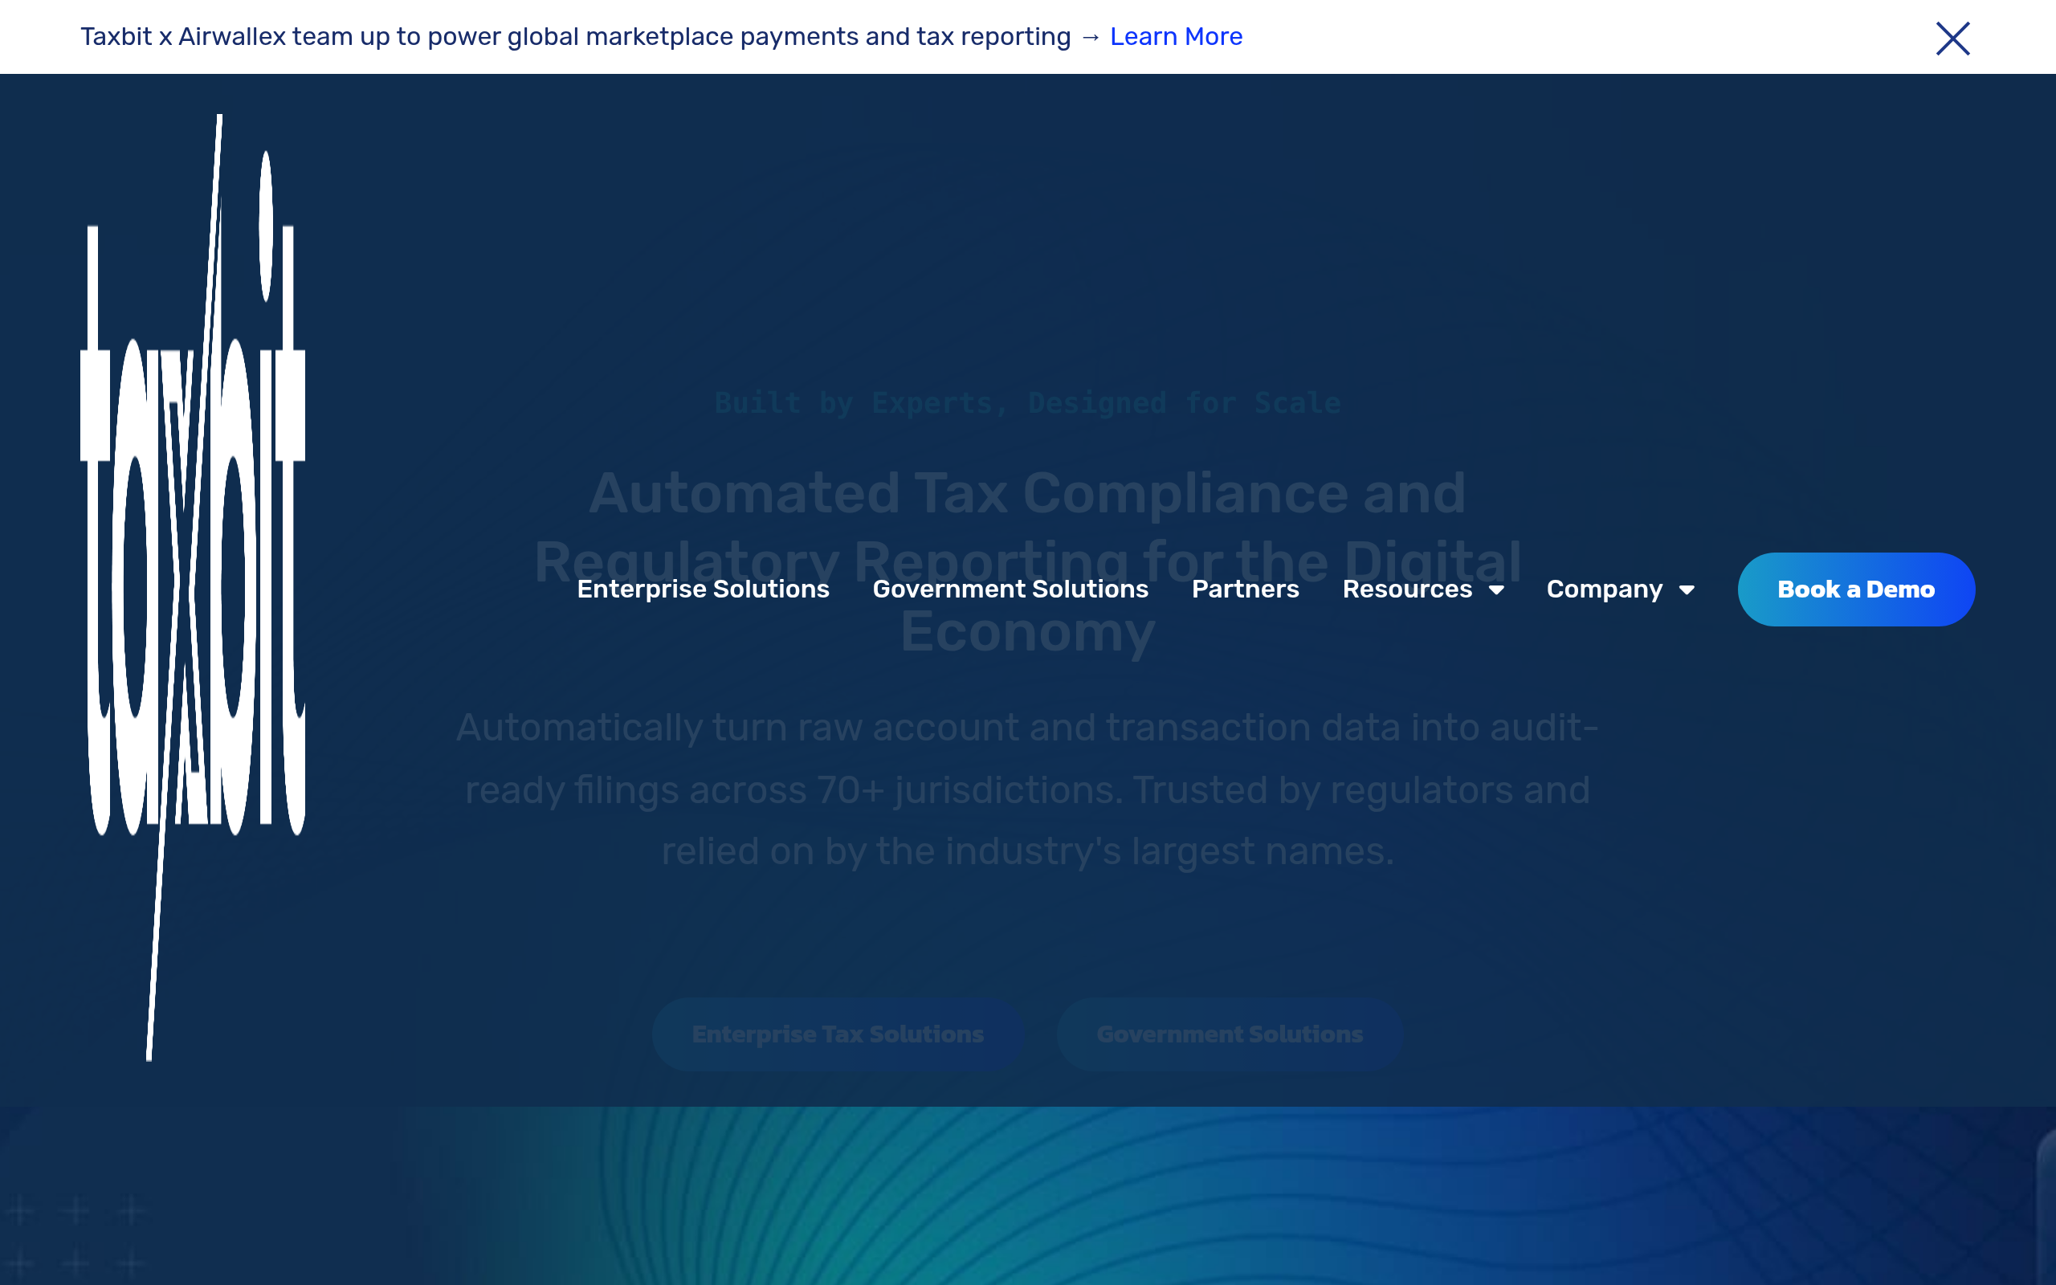The height and width of the screenshot is (1285, 2056).
Task: Click the Taxbit logo
Action: (193, 587)
